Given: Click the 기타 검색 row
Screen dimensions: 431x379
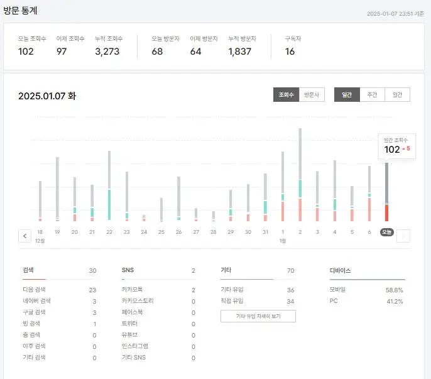Looking at the screenshot, I should (59, 357).
